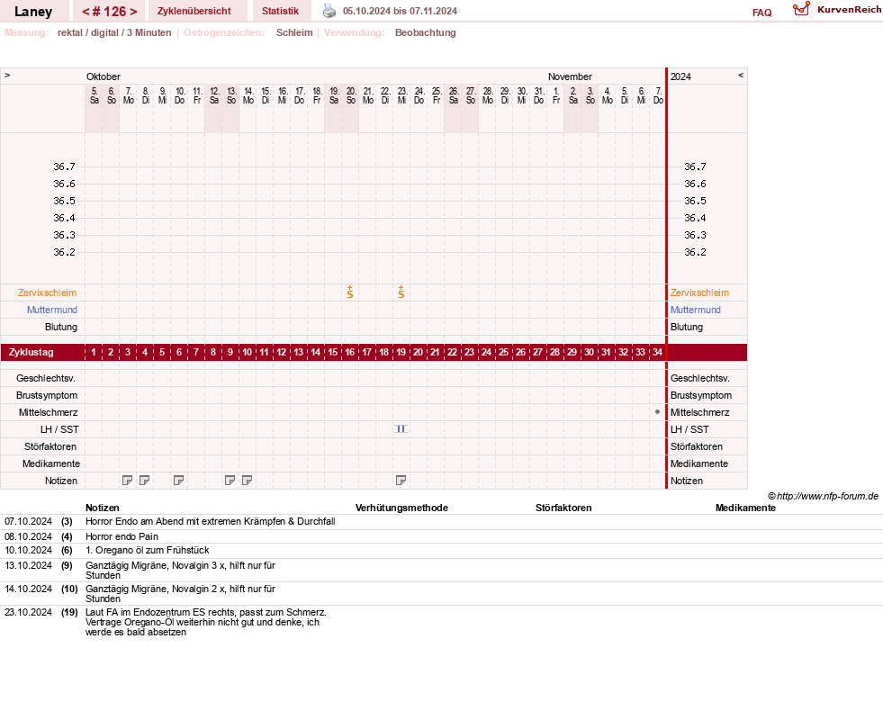
Task: Open note icon on cycle day 4
Action: click(144, 481)
